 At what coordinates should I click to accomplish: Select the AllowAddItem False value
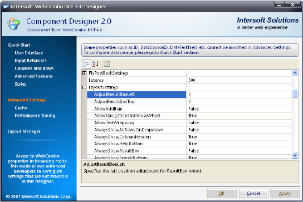click(x=239, y=109)
